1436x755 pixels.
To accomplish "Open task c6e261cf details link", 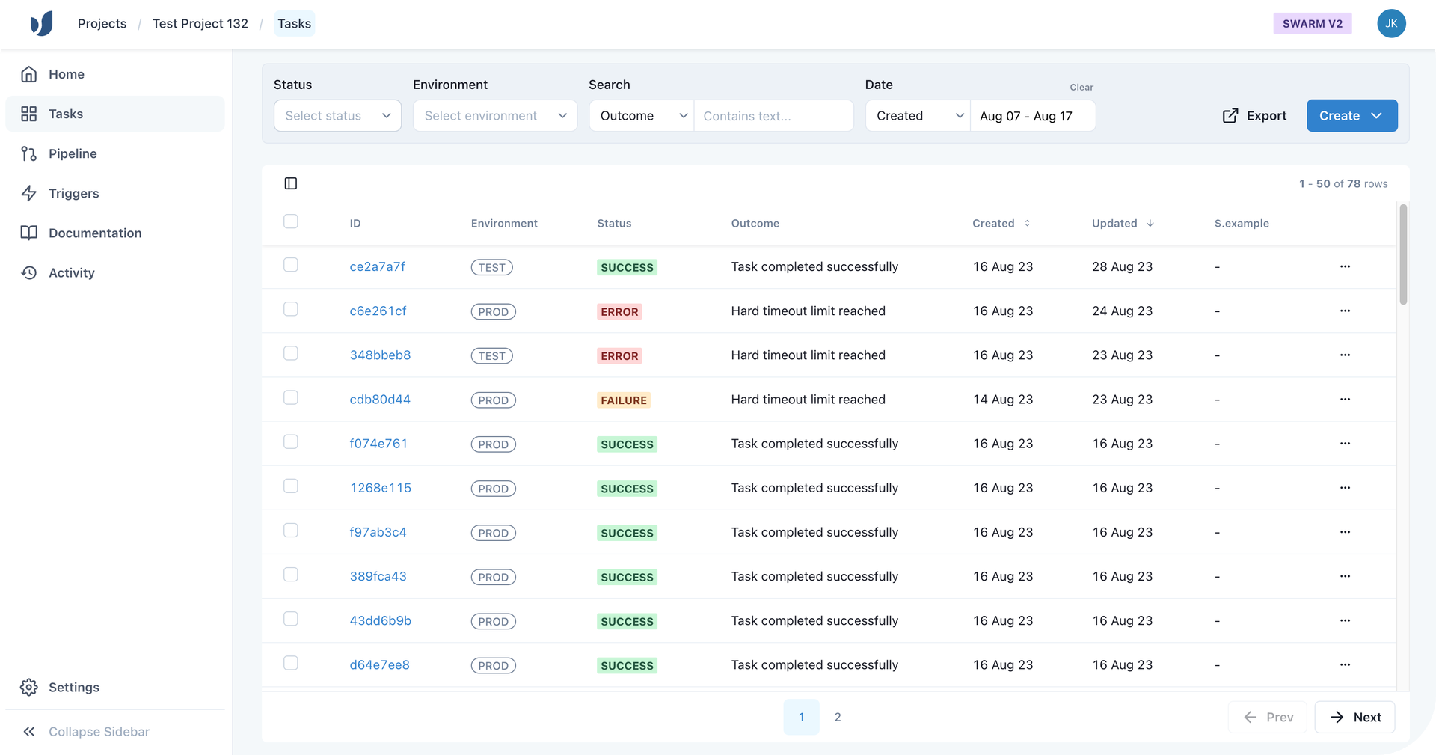I will click(x=378, y=311).
